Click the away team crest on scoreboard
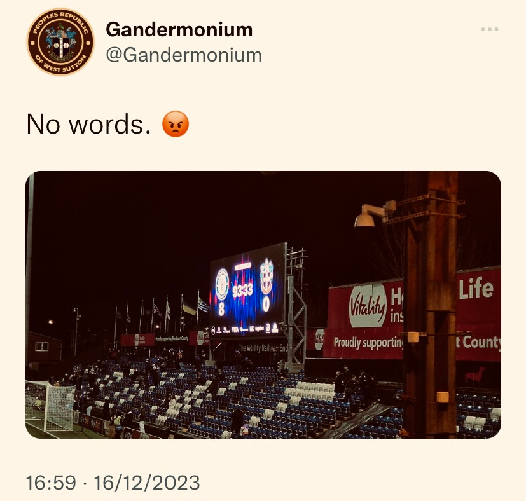The width and height of the screenshot is (526, 501). pyautogui.click(x=266, y=277)
